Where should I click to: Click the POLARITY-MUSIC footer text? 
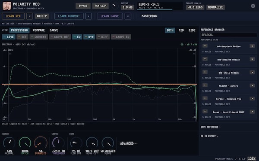[224, 159]
